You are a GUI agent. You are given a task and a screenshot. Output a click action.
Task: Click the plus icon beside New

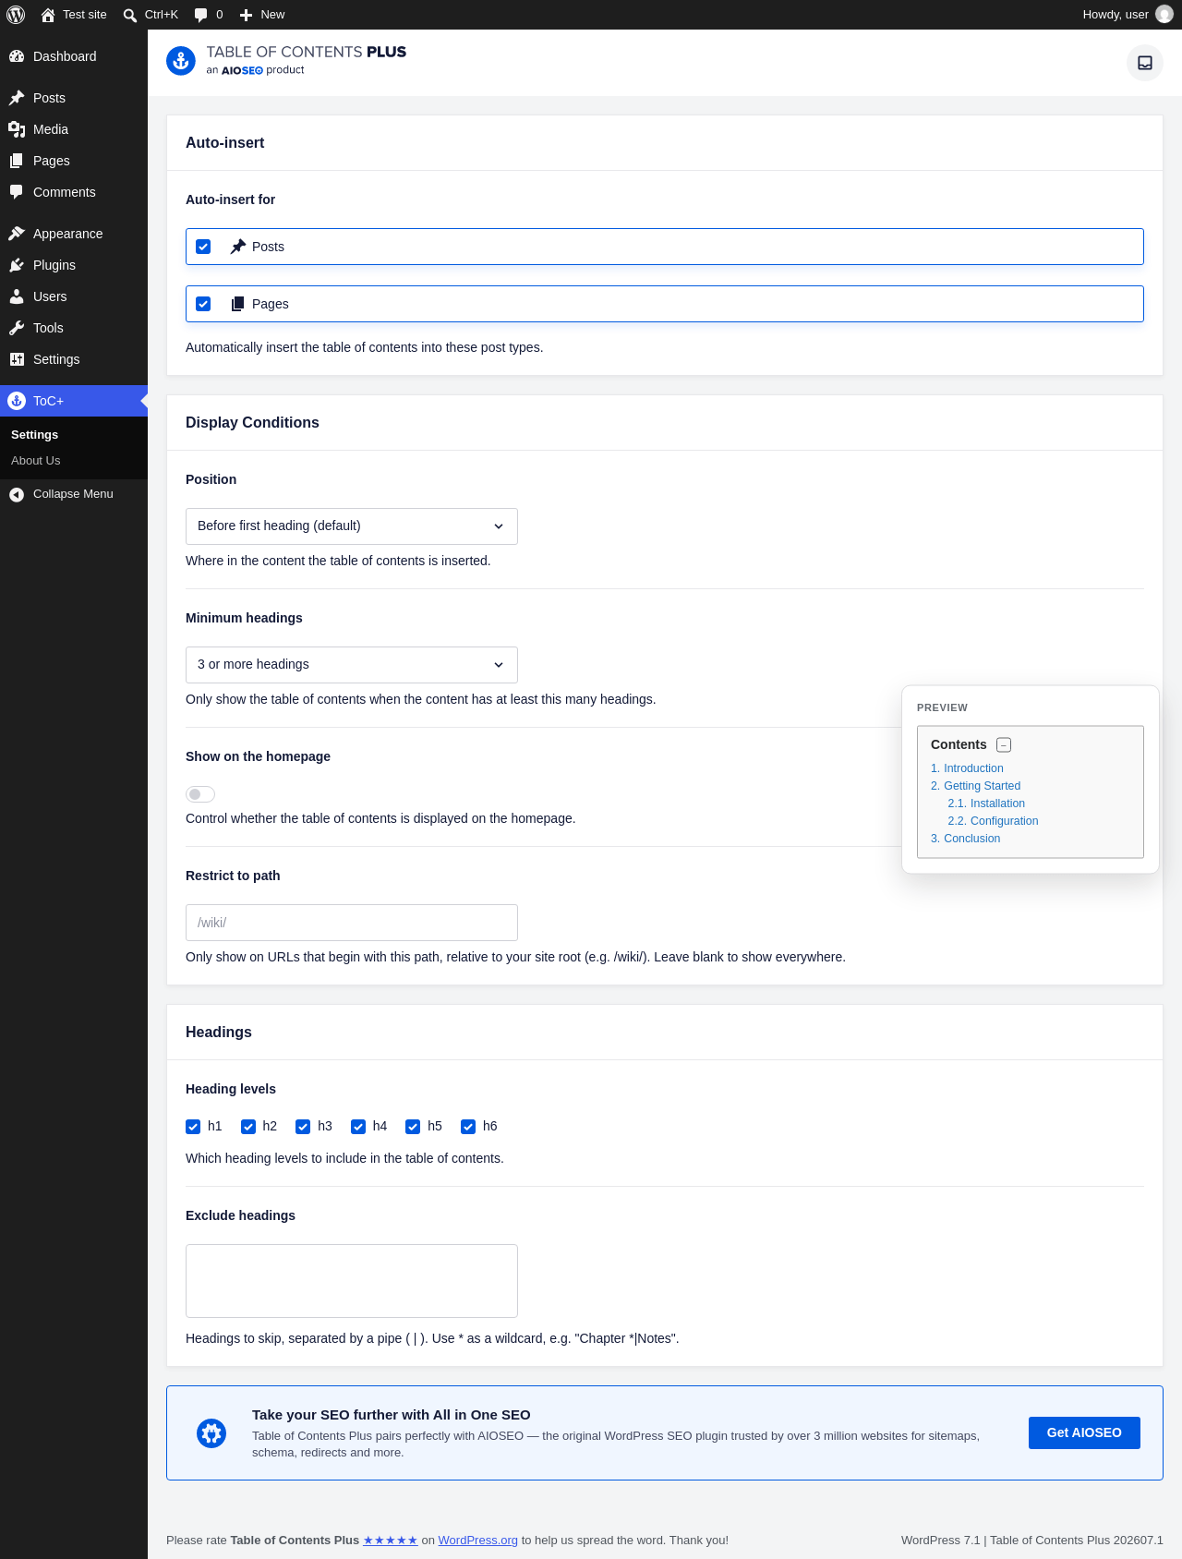246,15
